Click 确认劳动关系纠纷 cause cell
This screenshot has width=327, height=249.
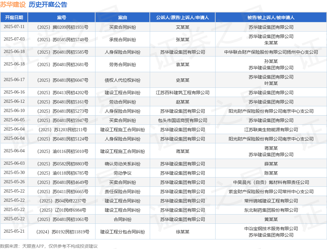[122, 164]
